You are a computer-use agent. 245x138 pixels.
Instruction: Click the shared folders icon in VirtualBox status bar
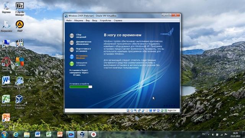(x=147, y=110)
